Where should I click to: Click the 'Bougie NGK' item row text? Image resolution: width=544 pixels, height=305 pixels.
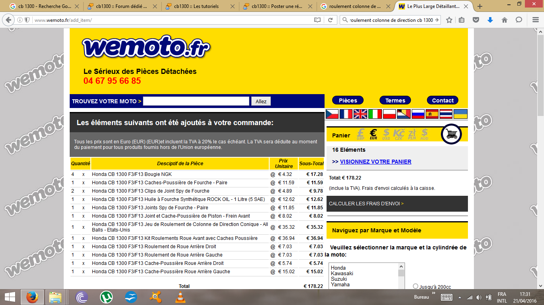pyautogui.click(x=132, y=174)
